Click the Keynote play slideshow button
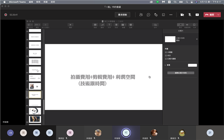The width and height of the screenshot is (224, 140). (x=71, y=25)
